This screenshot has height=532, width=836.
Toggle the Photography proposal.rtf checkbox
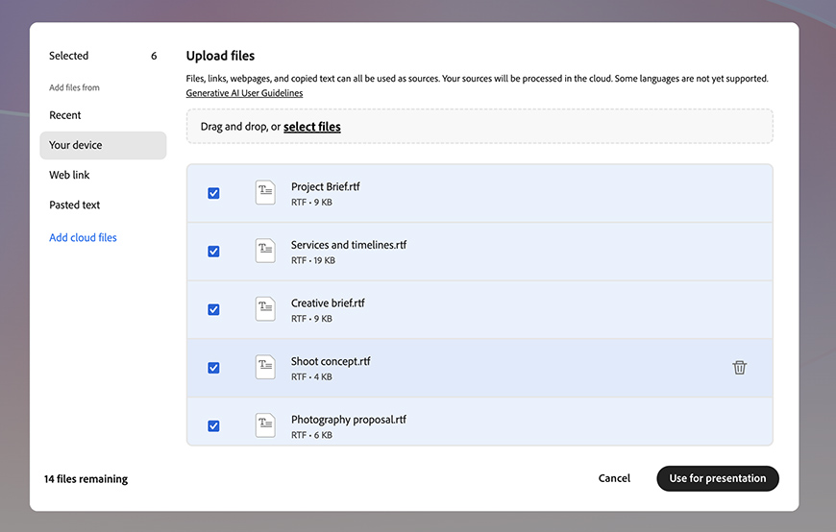(213, 425)
